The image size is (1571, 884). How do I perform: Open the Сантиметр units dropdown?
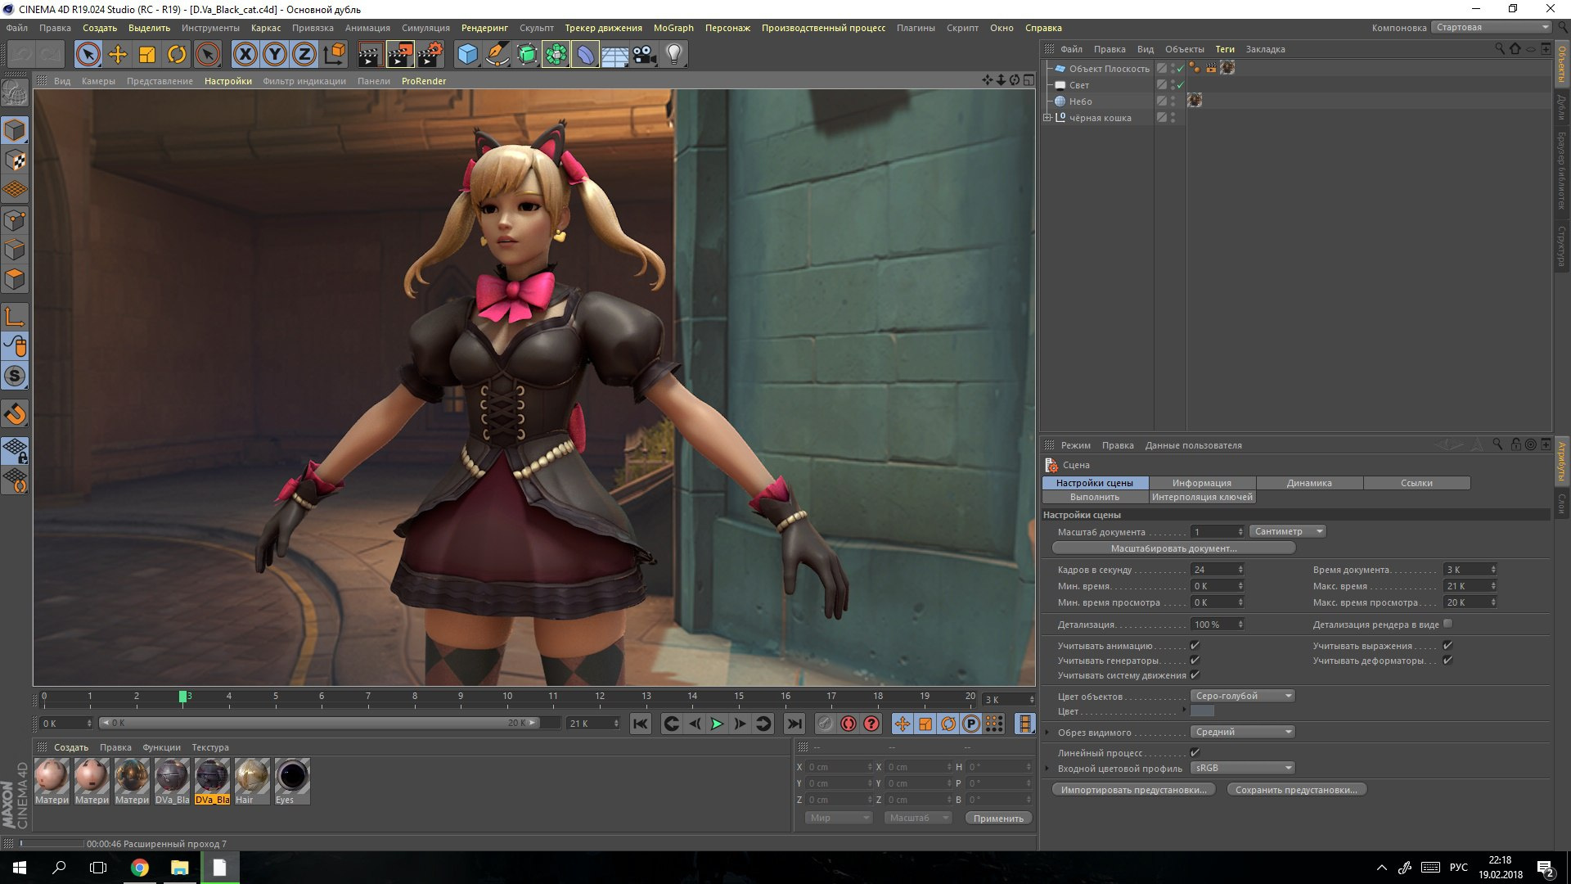pyautogui.click(x=1288, y=532)
